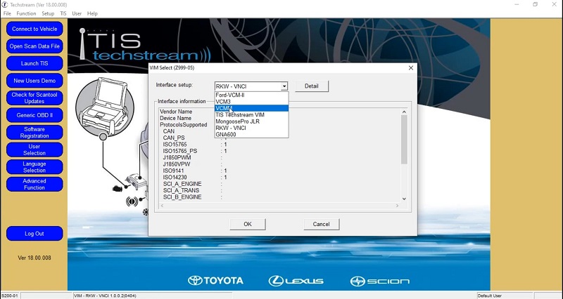Click the Log Out button
The image size is (563, 299).
tap(34, 234)
